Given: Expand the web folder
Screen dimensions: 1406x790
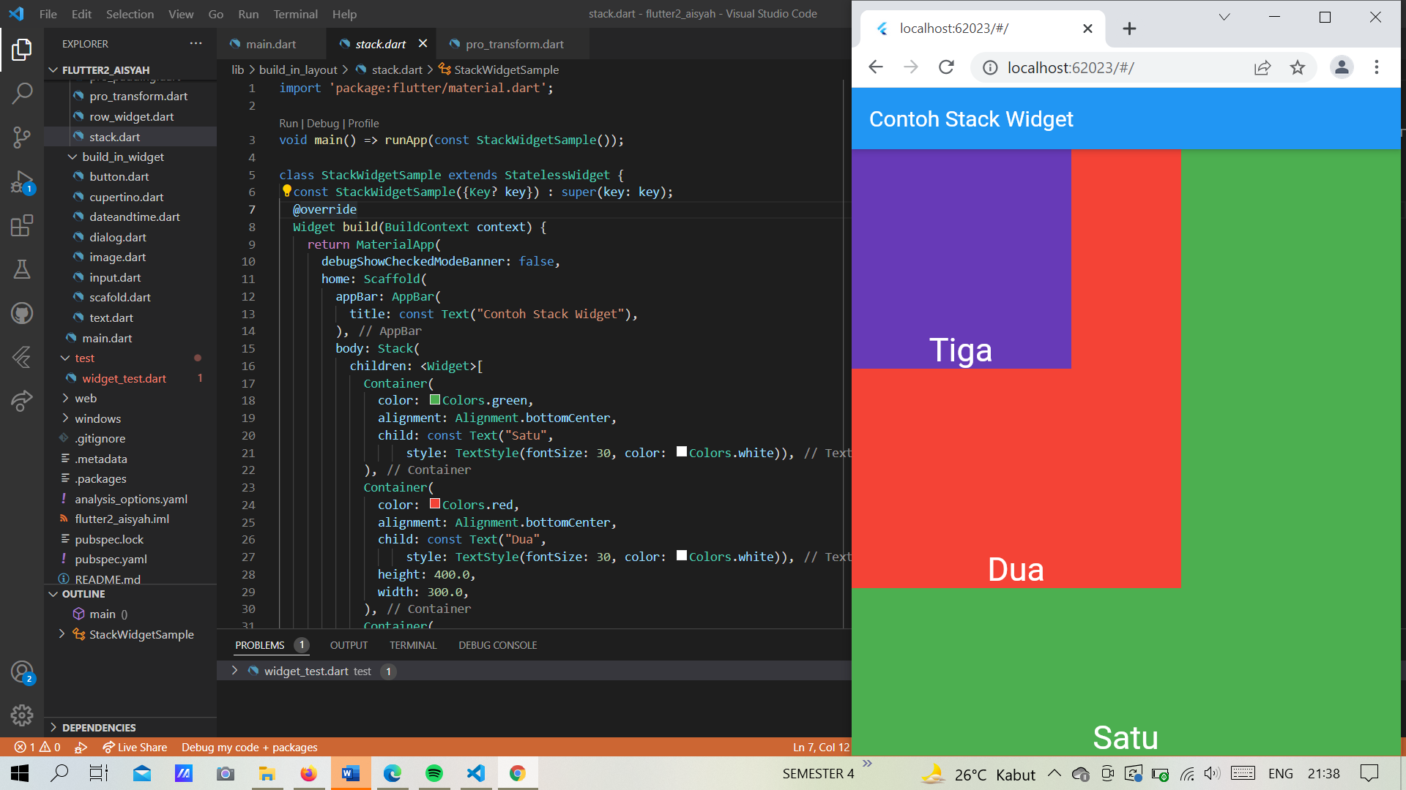Looking at the screenshot, I should [x=86, y=398].
